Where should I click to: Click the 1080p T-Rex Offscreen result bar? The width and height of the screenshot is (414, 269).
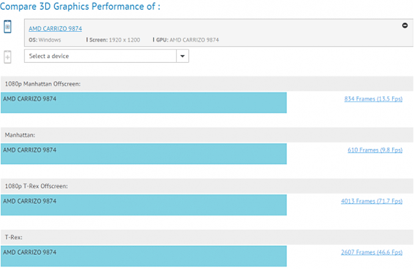[144, 205]
